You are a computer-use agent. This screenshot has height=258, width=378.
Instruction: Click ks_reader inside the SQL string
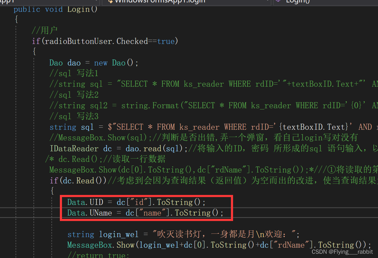(x=199, y=126)
